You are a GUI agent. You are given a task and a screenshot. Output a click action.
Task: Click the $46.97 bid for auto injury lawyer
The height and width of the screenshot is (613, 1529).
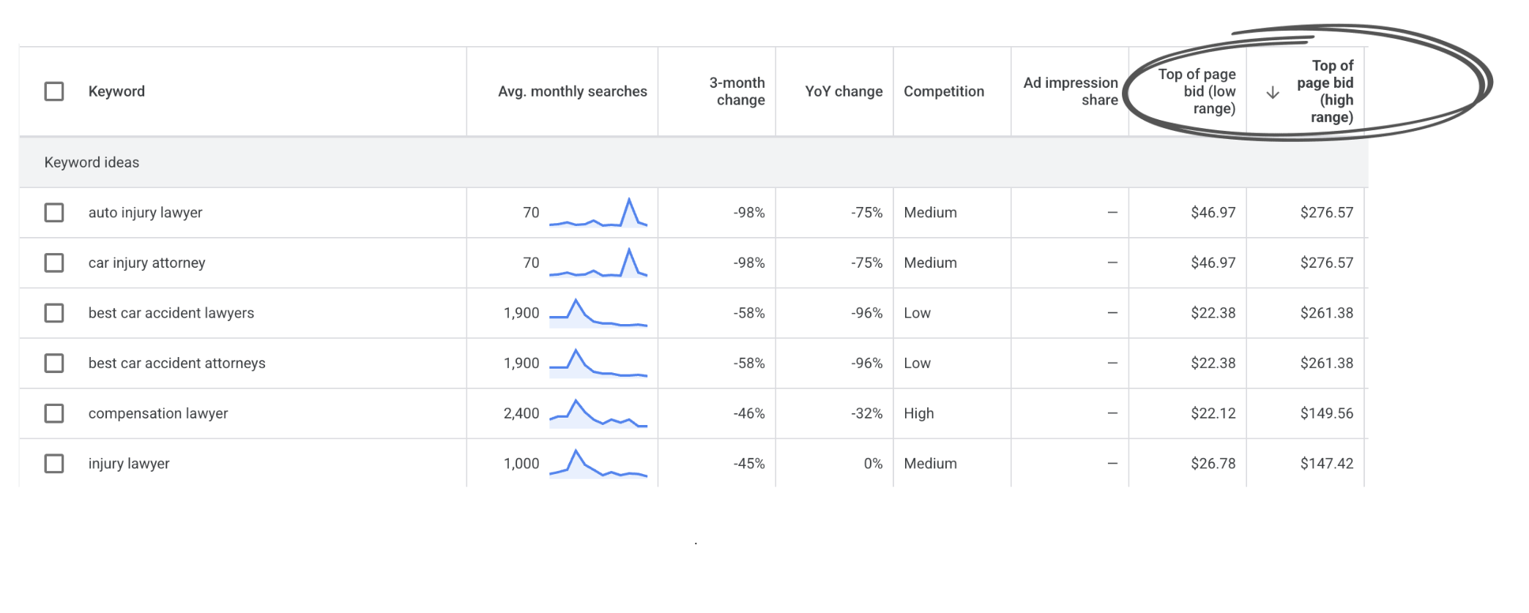point(1213,213)
